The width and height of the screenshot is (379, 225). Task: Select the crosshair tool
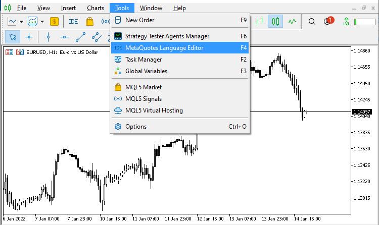29,36
